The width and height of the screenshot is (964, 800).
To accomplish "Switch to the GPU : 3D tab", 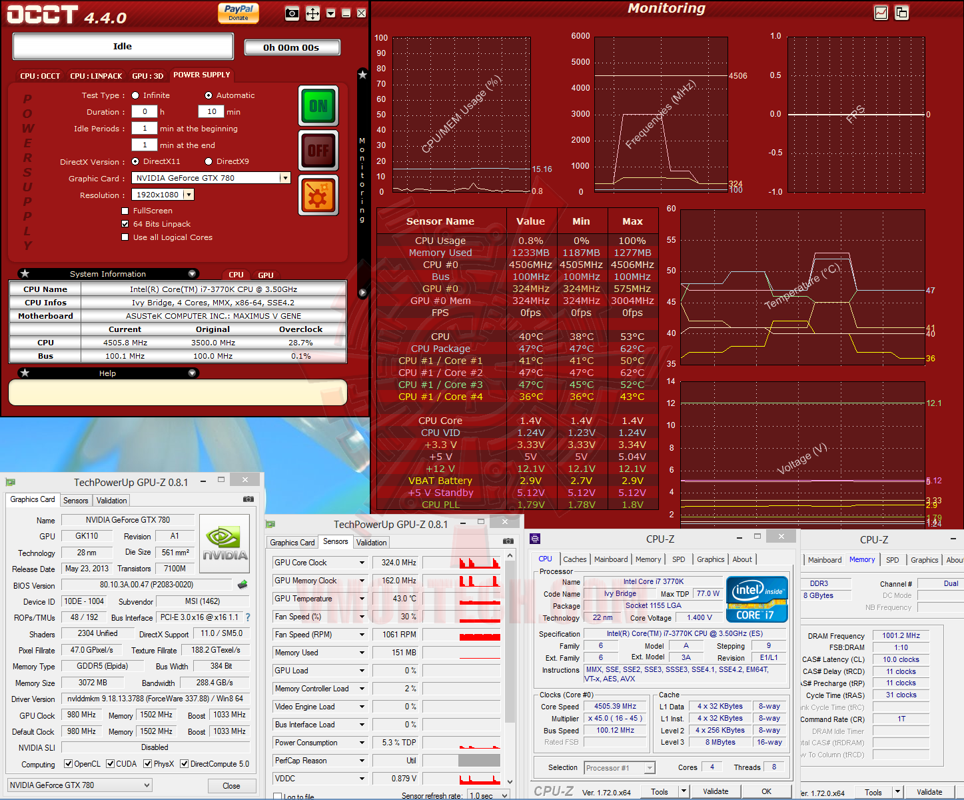I will coord(147,76).
